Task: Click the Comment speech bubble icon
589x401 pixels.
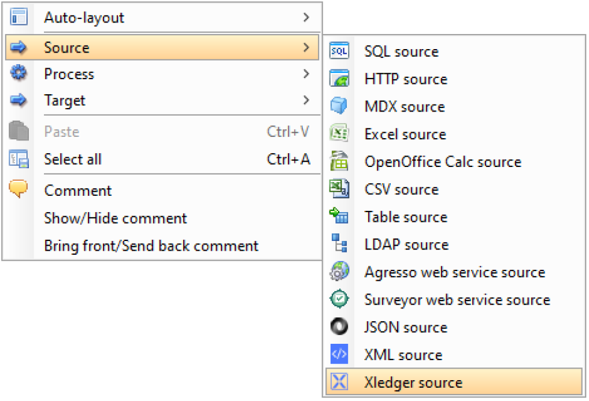Action: pos(19,190)
